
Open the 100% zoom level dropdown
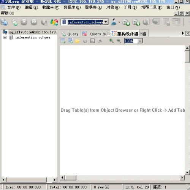pyautogui.click(x=140, y=41)
